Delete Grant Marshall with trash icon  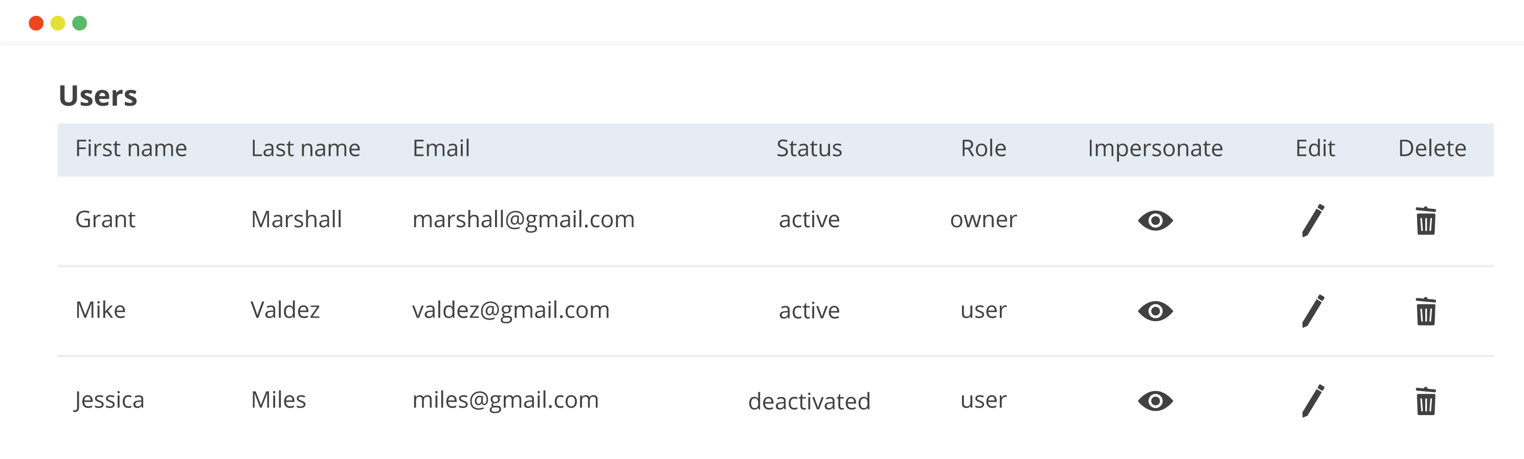tap(1426, 221)
